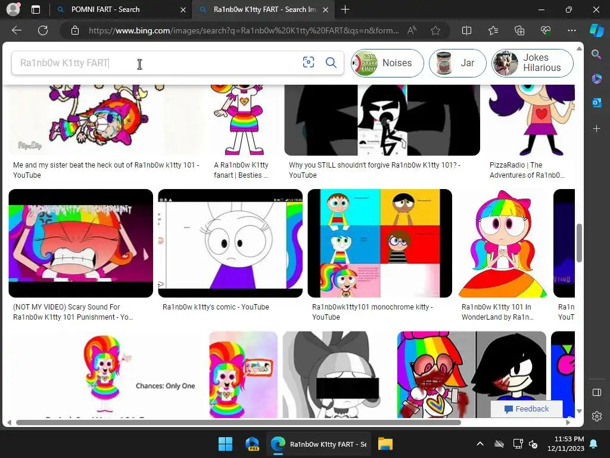
Task: Open File Explorer from taskbar
Action: [x=385, y=444]
